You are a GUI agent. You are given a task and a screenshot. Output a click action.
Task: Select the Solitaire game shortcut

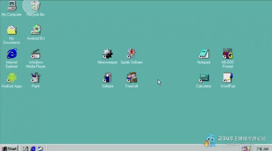(107, 78)
